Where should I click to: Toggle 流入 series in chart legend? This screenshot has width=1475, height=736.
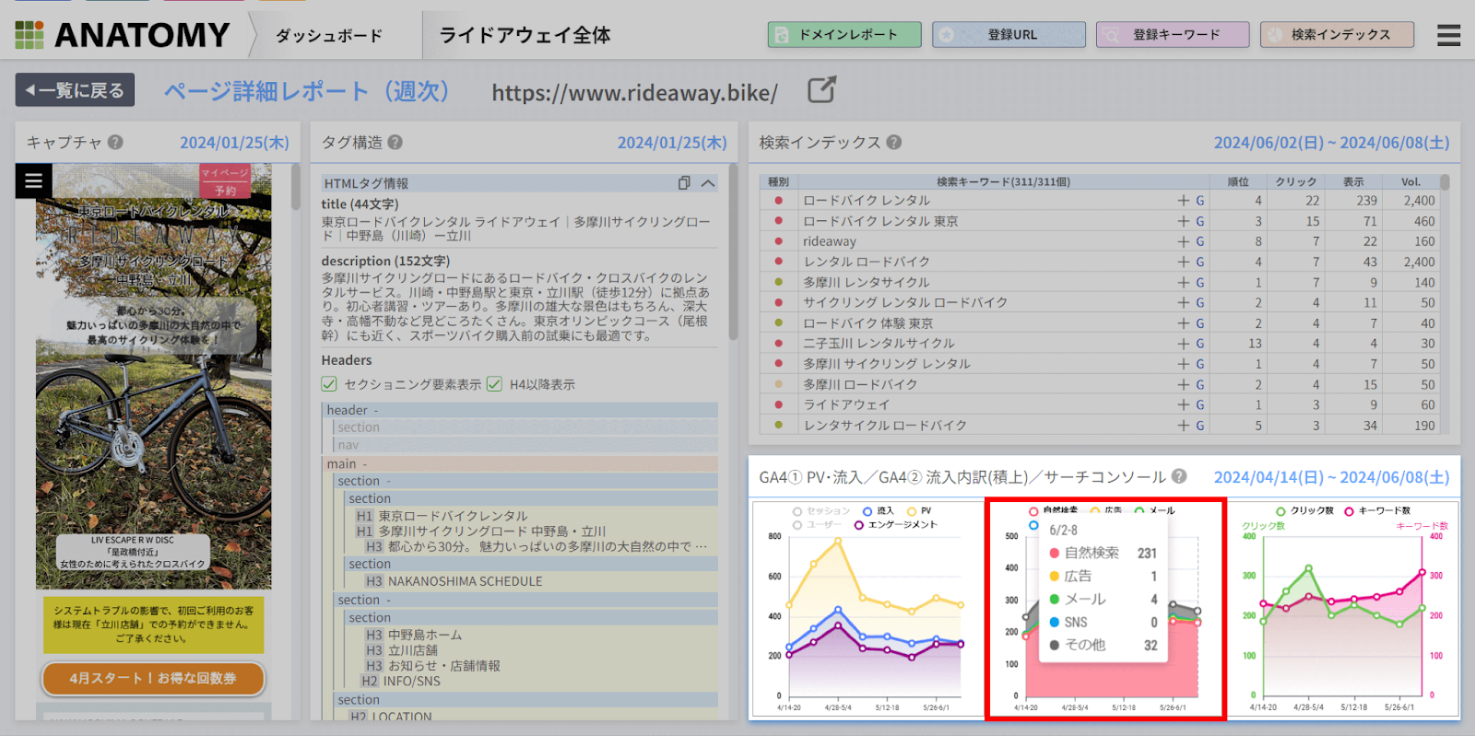pyautogui.click(x=878, y=510)
